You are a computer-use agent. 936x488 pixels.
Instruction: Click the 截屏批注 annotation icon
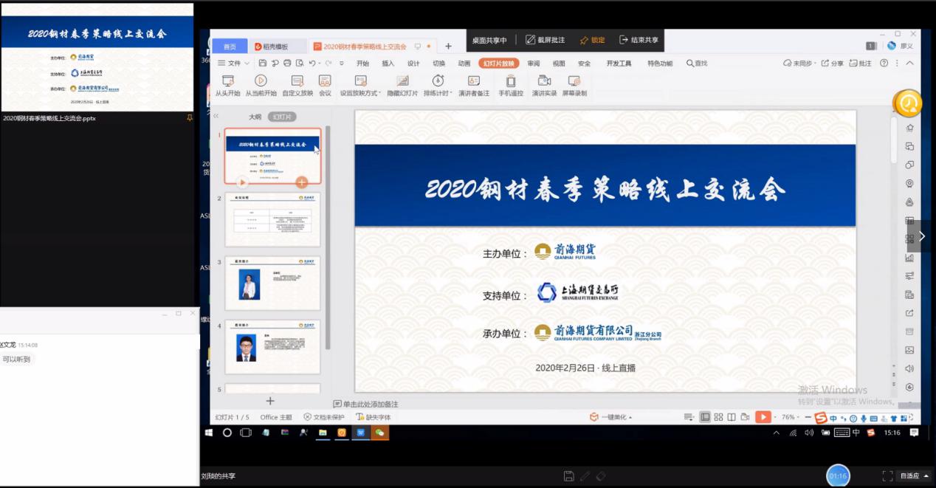(x=530, y=40)
